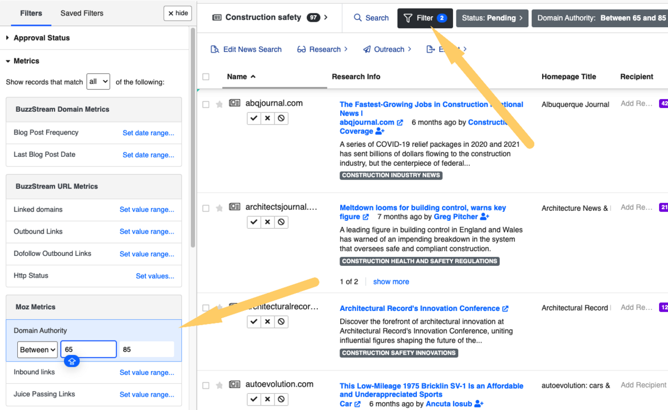Set values for Http Status

click(155, 276)
